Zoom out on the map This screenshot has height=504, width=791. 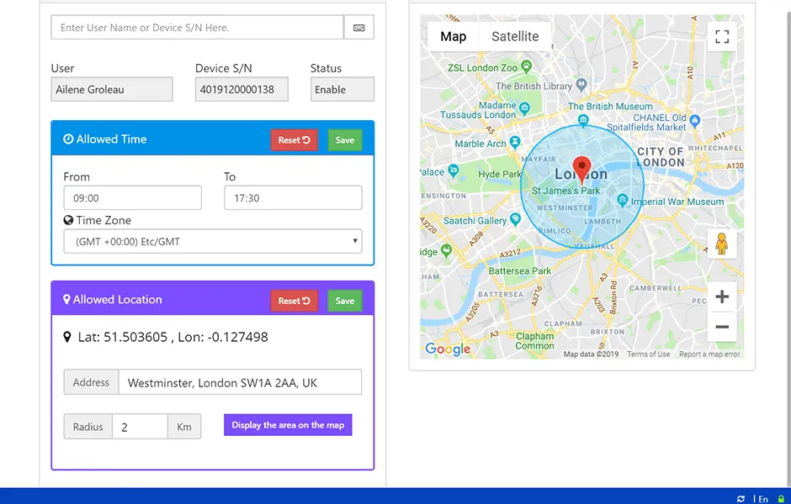(x=721, y=327)
